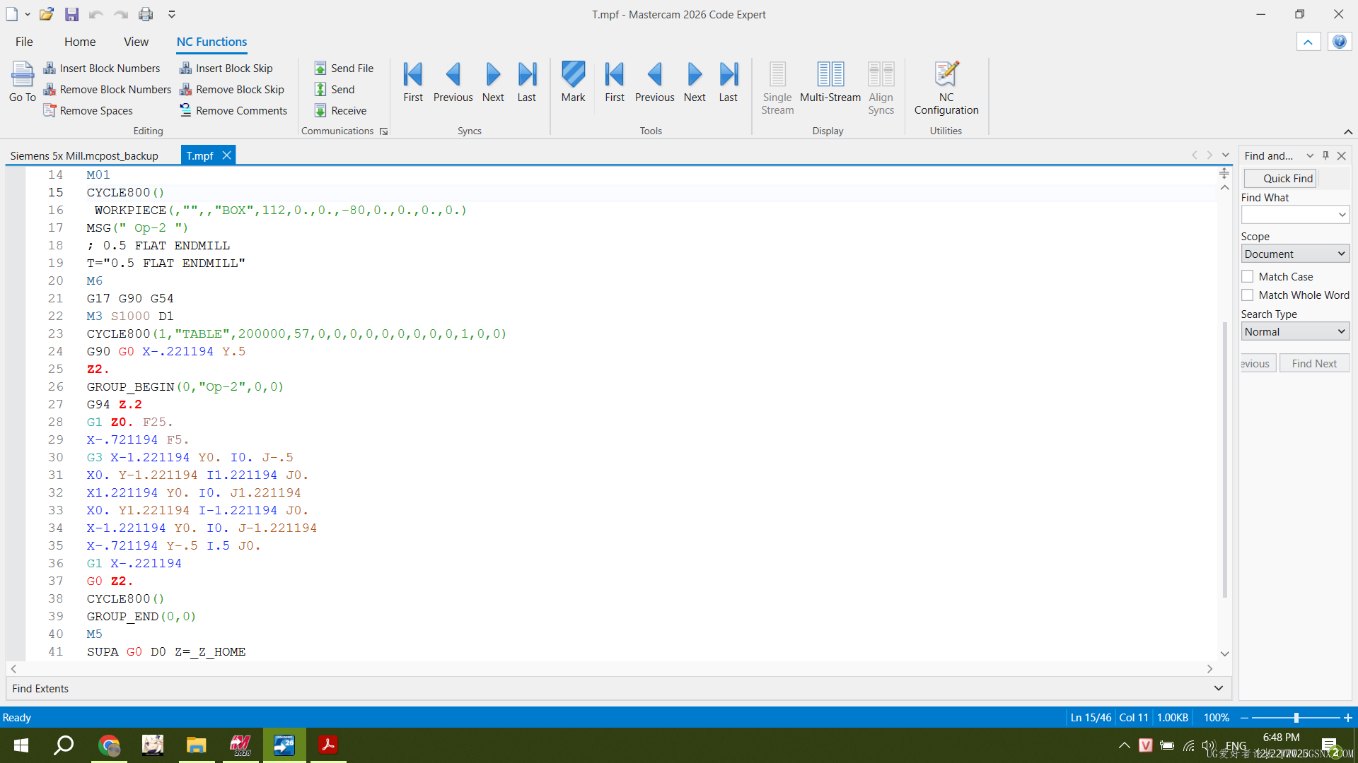Expand the Find Extents panel

point(1218,688)
